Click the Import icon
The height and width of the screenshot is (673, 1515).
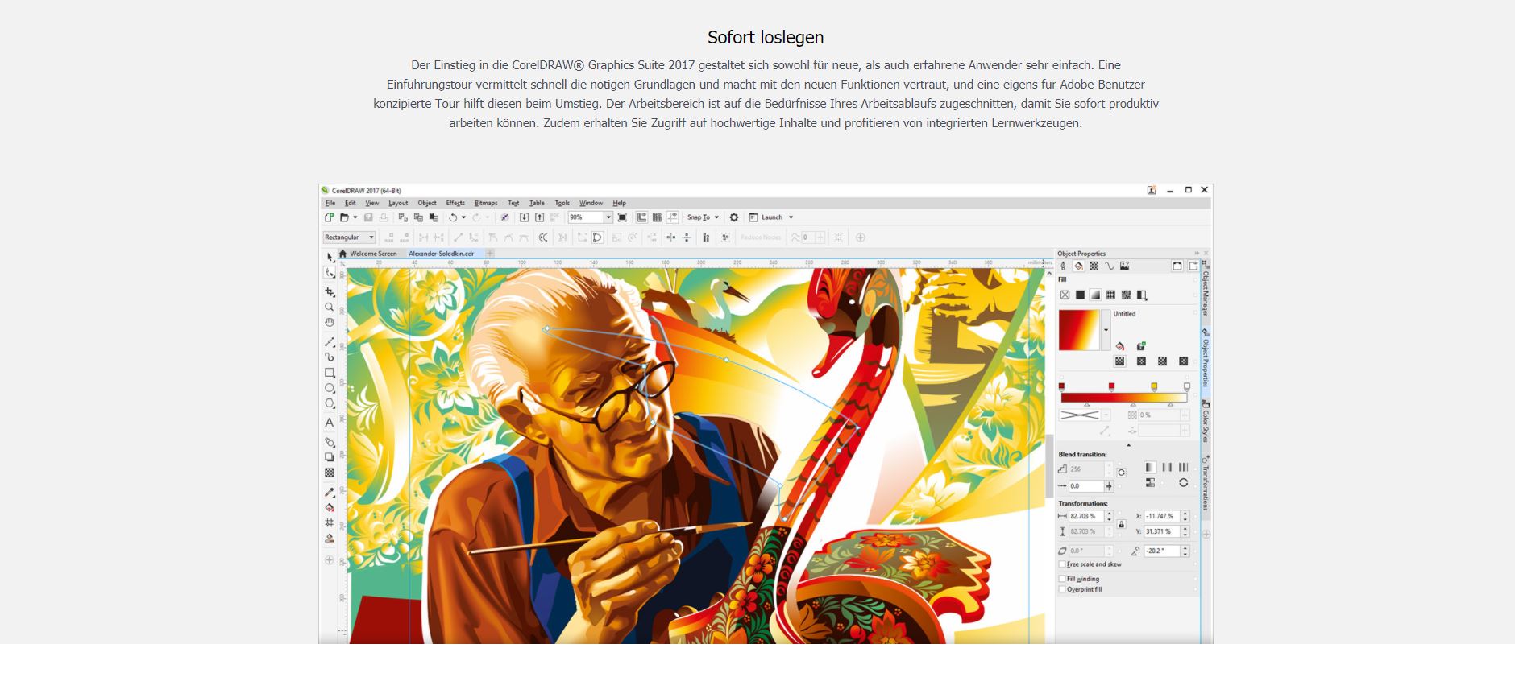524,217
